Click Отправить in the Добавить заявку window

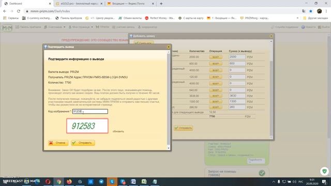tap(183, 128)
